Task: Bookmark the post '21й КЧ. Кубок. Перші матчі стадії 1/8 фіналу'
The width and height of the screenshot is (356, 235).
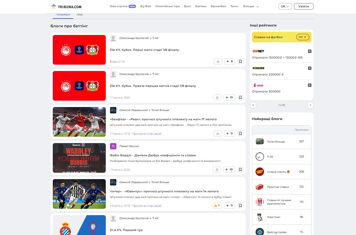Action: (x=240, y=61)
